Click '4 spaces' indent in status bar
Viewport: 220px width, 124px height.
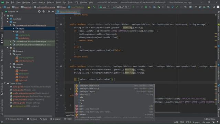(x=197, y=122)
